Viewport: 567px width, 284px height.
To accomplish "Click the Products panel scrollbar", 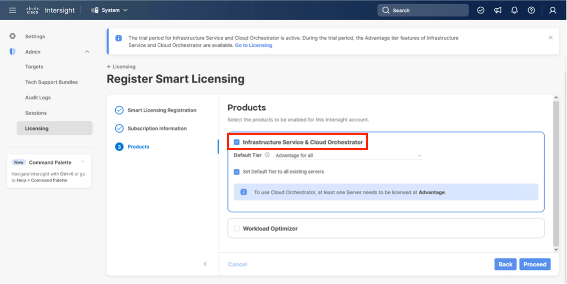I will coord(556,173).
